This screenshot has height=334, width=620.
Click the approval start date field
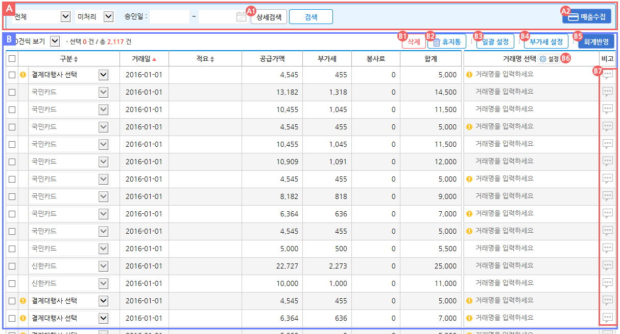tap(170, 17)
